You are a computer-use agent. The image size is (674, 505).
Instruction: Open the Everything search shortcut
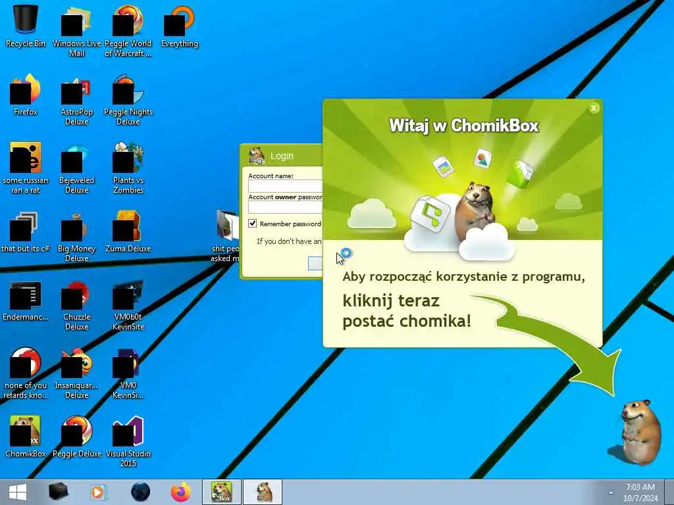coord(179,26)
